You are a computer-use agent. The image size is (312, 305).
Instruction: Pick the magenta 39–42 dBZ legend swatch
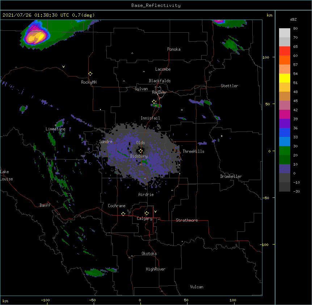(x=284, y=114)
